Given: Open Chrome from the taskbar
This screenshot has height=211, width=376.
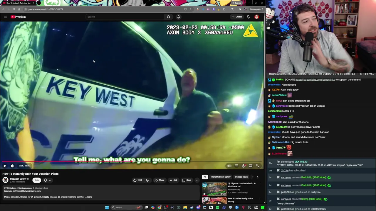Looking at the screenshot, I should coord(160,207).
